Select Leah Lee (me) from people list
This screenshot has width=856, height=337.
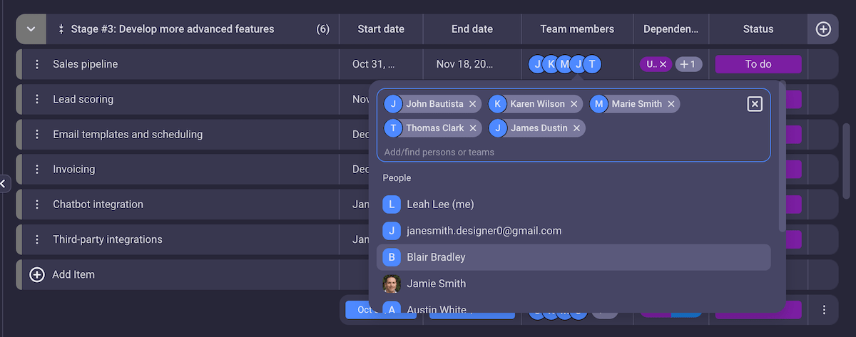[x=574, y=204]
